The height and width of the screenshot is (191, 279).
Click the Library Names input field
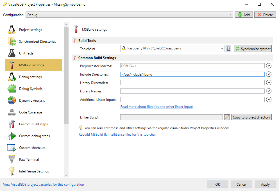coord(192,91)
